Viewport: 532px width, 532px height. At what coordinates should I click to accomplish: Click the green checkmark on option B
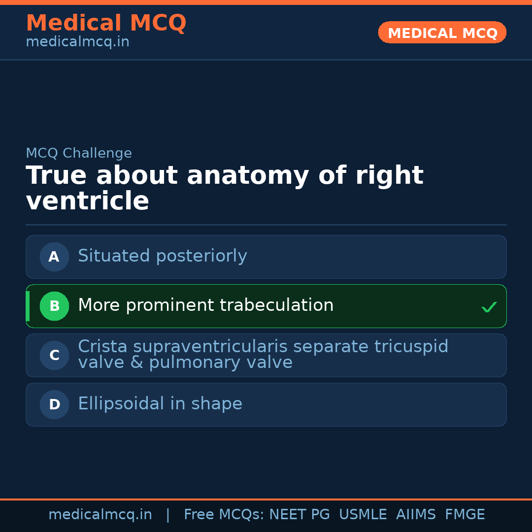click(x=489, y=307)
